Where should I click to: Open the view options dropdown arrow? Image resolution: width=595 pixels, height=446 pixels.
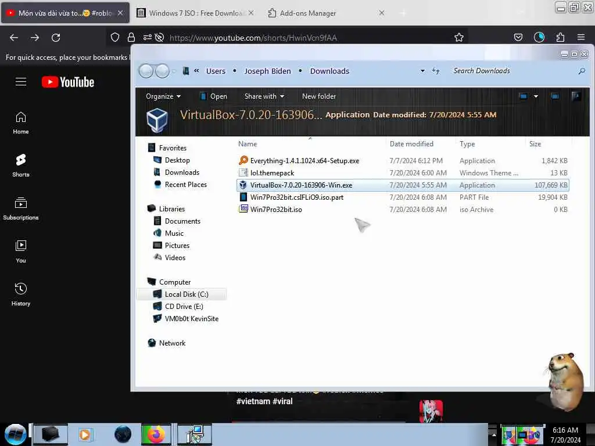pyautogui.click(x=536, y=96)
